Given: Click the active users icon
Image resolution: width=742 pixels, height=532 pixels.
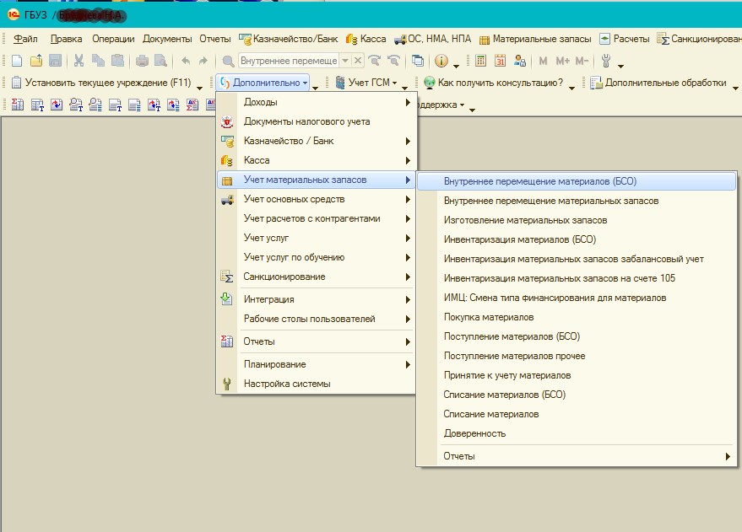Looking at the screenshot, I should tap(519, 61).
